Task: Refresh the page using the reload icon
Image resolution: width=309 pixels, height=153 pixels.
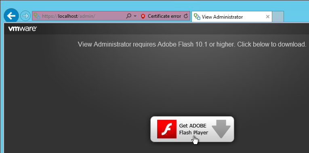Action: (x=186, y=16)
